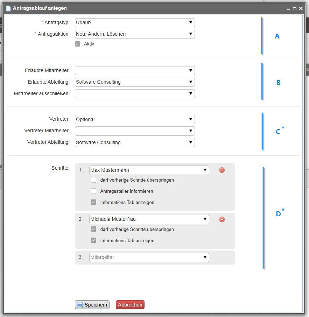Close the Antragsablauf anlegen dialog
This screenshot has height=317, width=309.
300,8
